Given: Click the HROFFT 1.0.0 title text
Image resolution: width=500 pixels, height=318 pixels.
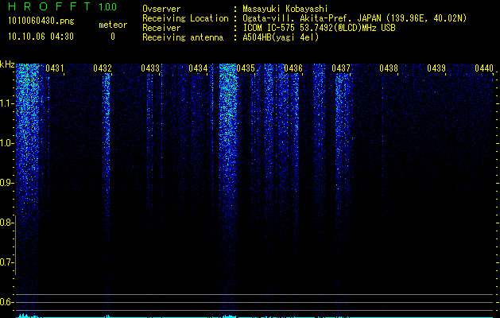Looking at the screenshot, I should tap(62, 6).
